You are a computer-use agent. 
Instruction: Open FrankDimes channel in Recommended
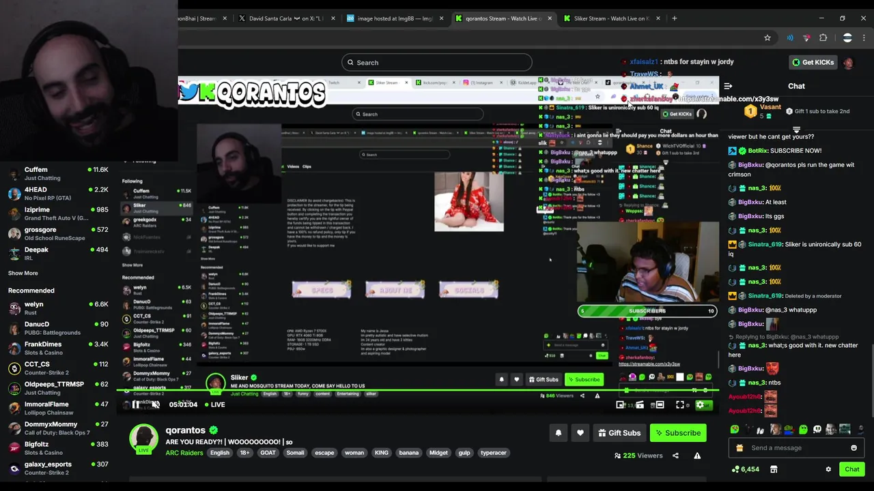tap(57, 348)
